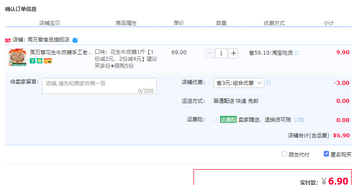This screenshot has height=185, width=357.
Task: Click the 普通配送 快递 免邮 shipping text
Action: 236,101
